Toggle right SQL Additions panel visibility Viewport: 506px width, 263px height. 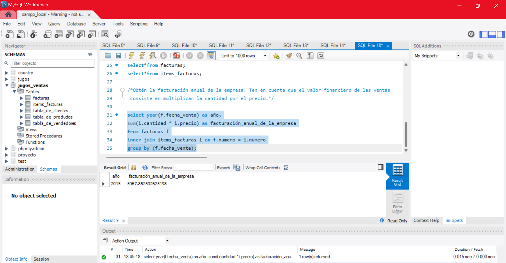[x=501, y=34]
